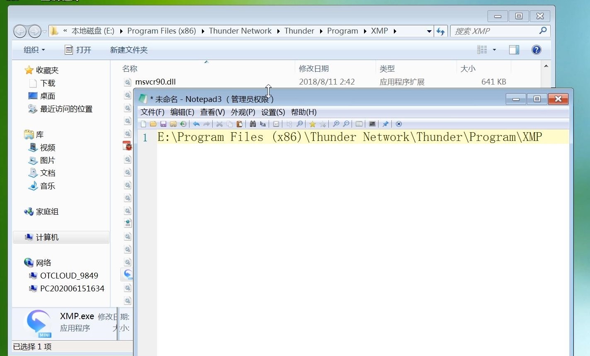Image resolution: width=590 pixels, height=356 pixels.
Task: Open Replace with the 'ba' icon
Action: [x=263, y=124]
